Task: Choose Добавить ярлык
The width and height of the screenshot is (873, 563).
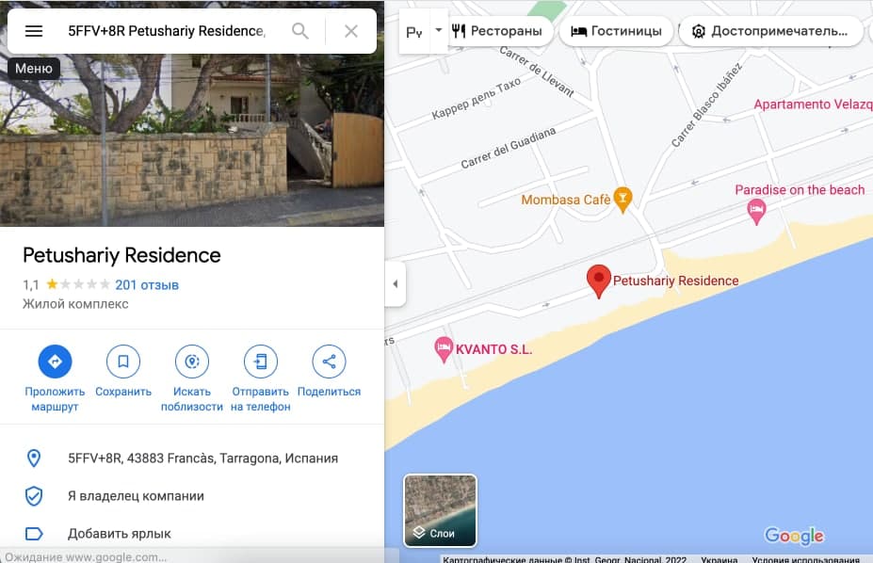Action: [120, 534]
